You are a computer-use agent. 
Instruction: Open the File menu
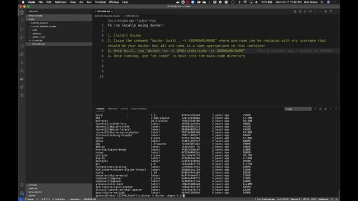click(x=41, y=2)
